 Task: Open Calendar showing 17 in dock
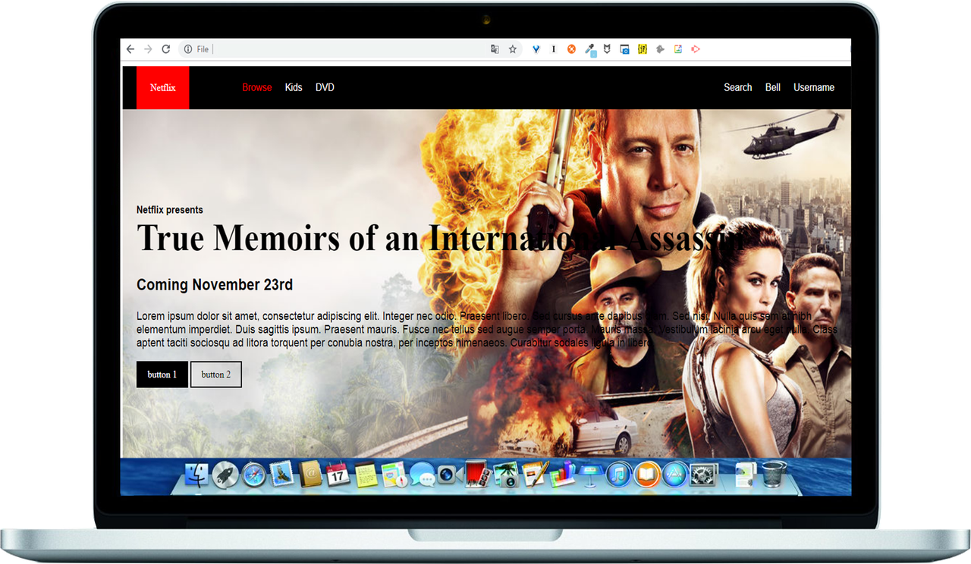tap(338, 475)
